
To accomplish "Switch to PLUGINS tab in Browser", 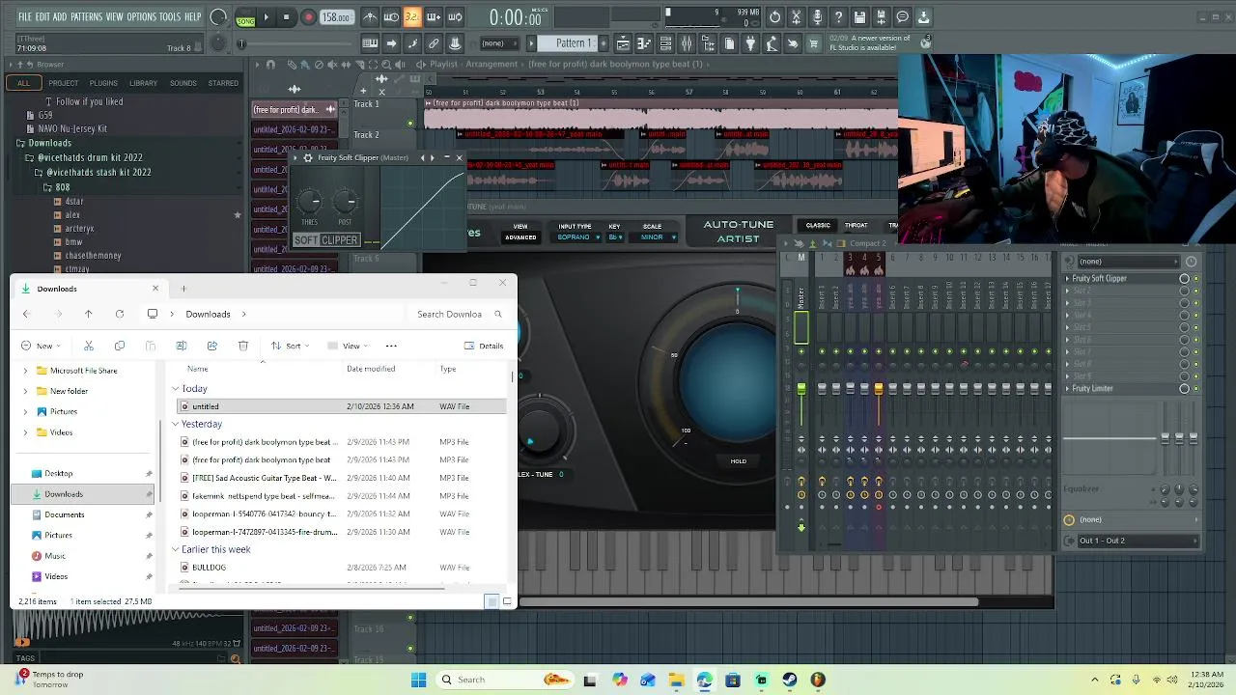I will coord(103,83).
